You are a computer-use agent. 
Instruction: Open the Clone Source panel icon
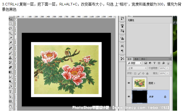point(122,38)
